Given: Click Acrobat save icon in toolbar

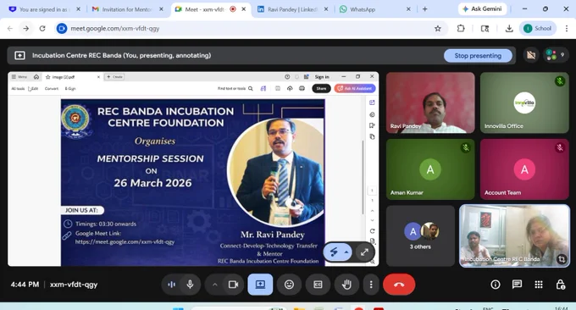Looking at the screenshot, I should [x=278, y=89].
